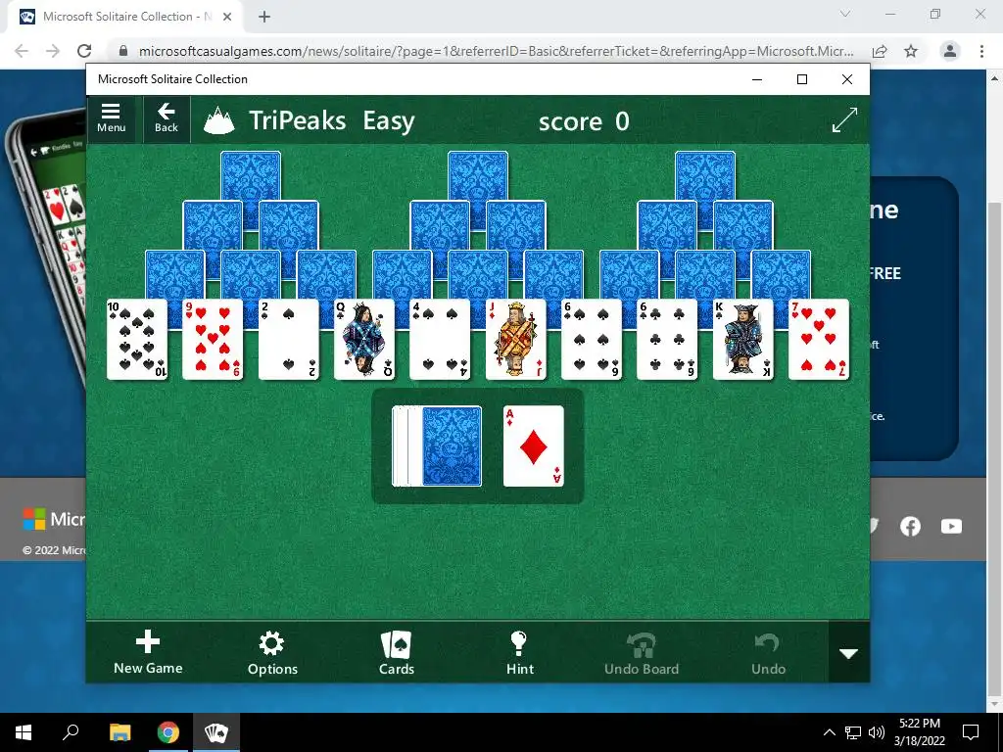The height and width of the screenshot is (752, 1003).
Task: Select the 7 of hearts card
Action: [819, 340]
